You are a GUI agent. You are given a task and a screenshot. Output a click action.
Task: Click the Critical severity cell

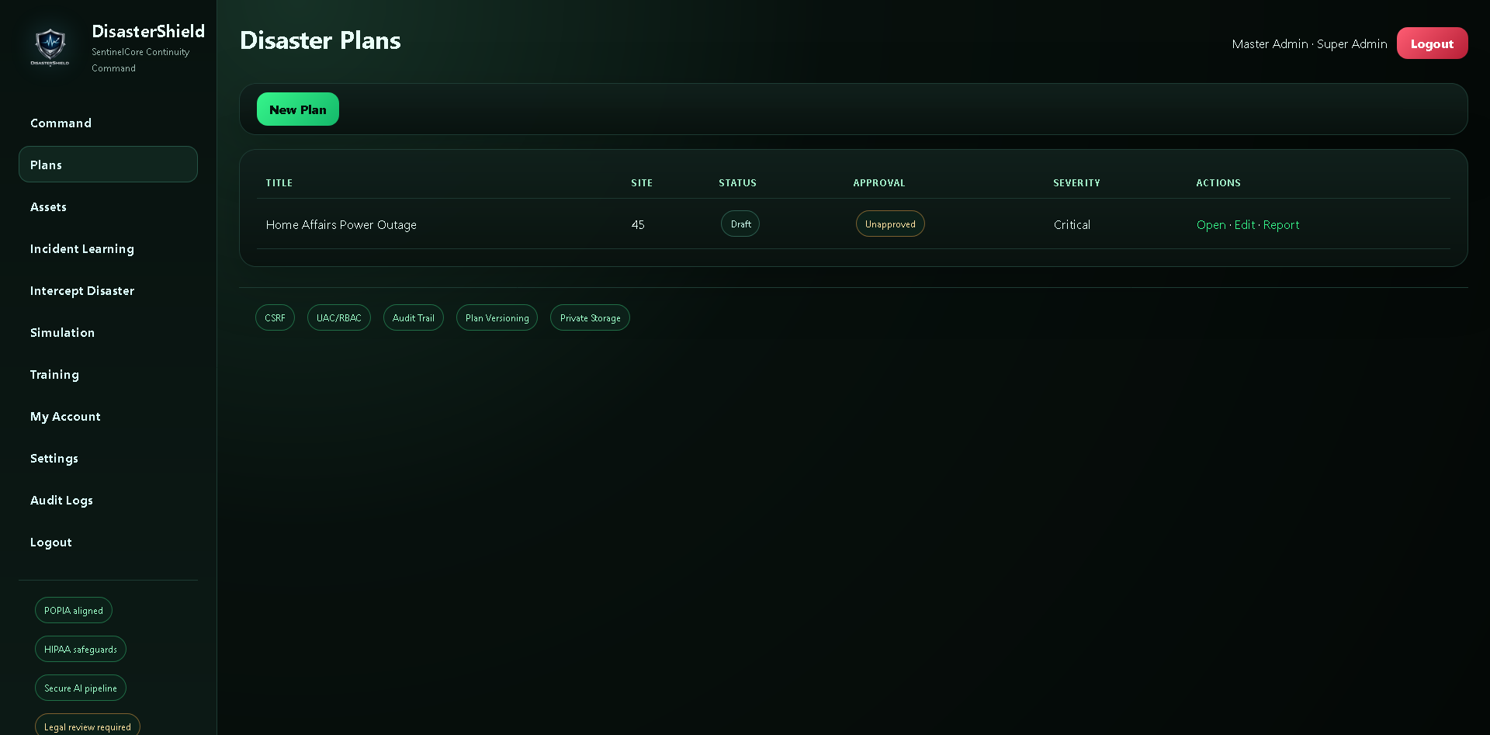pyautogui.click(x=1072, y=224)
